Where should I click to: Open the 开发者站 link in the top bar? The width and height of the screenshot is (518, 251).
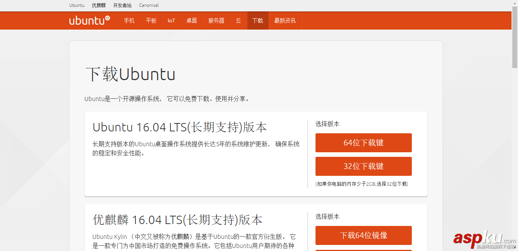[122, 5]
